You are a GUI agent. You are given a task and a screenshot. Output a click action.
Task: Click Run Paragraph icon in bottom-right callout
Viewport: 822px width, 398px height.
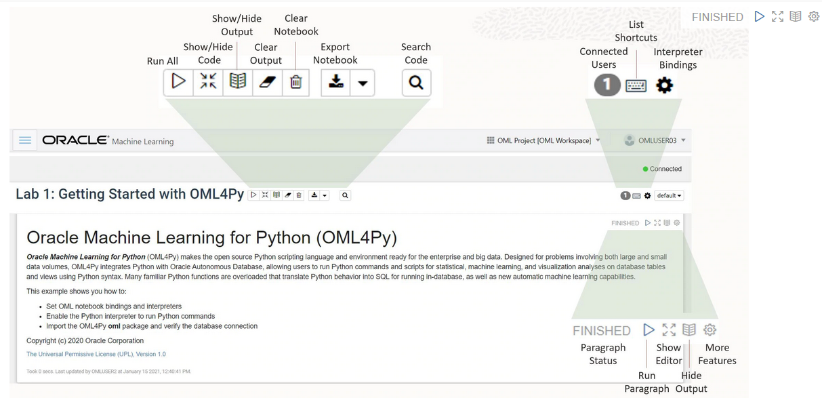point(649,330)
